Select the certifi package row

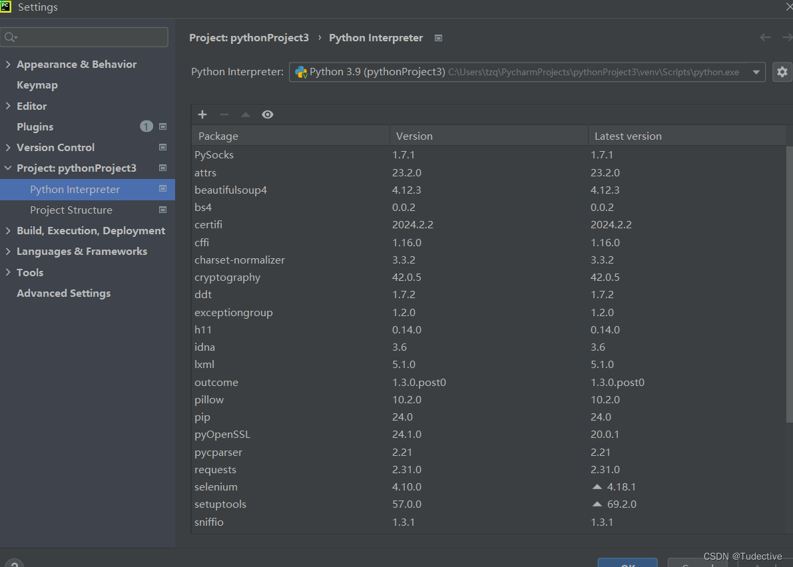point(489,224)
